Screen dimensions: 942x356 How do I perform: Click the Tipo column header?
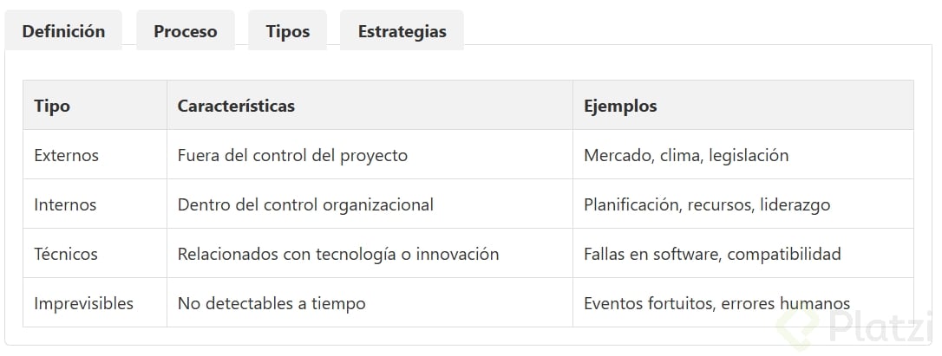[x=52, y=106]
